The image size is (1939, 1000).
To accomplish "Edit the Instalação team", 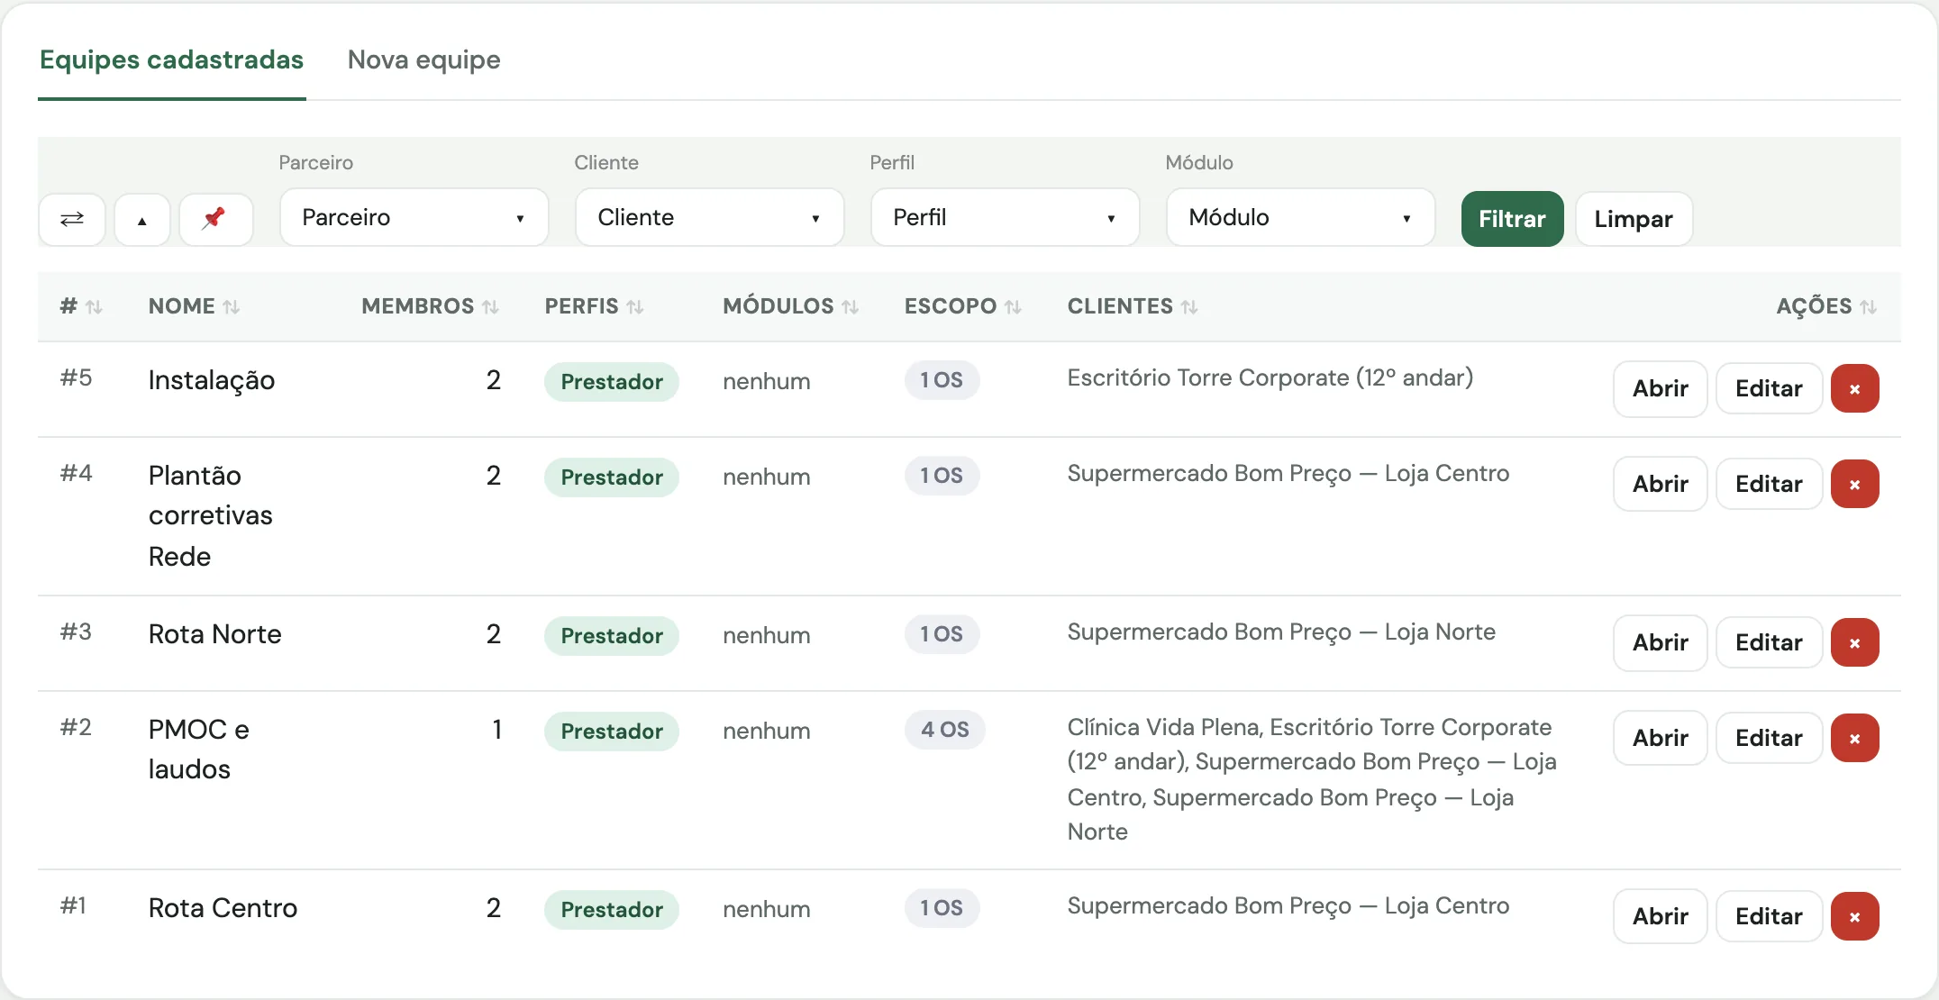I will pyautogui.click(x=1769, y=388).
